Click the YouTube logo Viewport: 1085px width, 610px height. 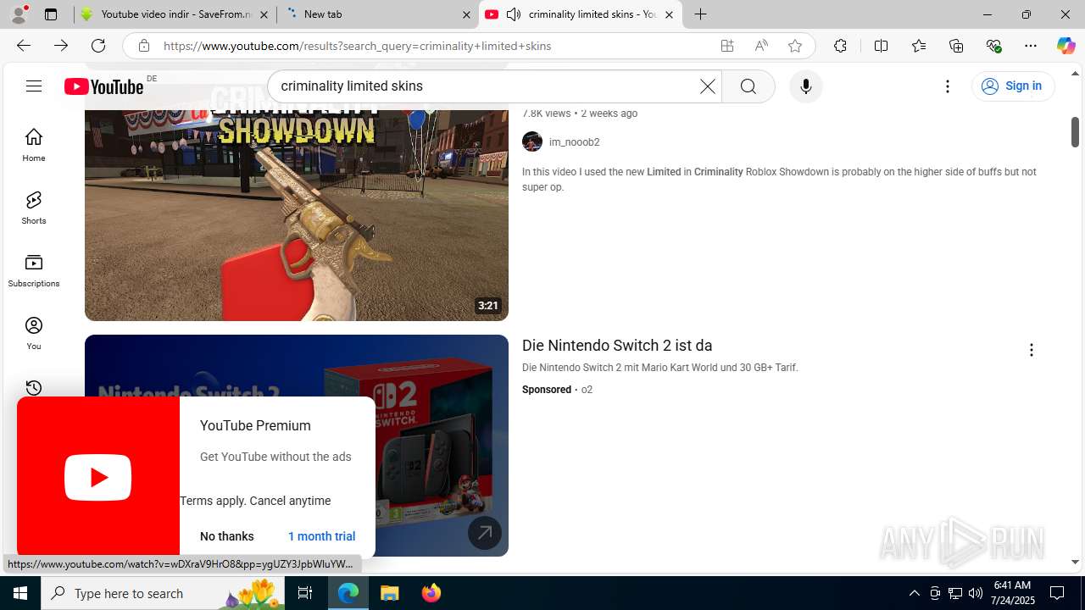pyautogui.click(x=103, y=86)
